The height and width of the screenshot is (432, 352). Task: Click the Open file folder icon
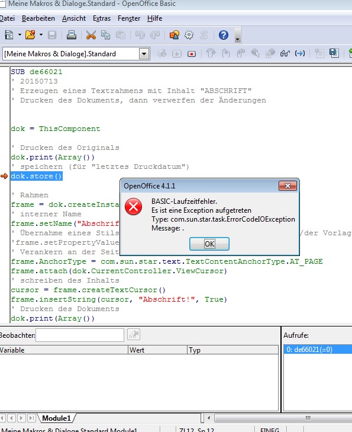(x=30, y=35)
